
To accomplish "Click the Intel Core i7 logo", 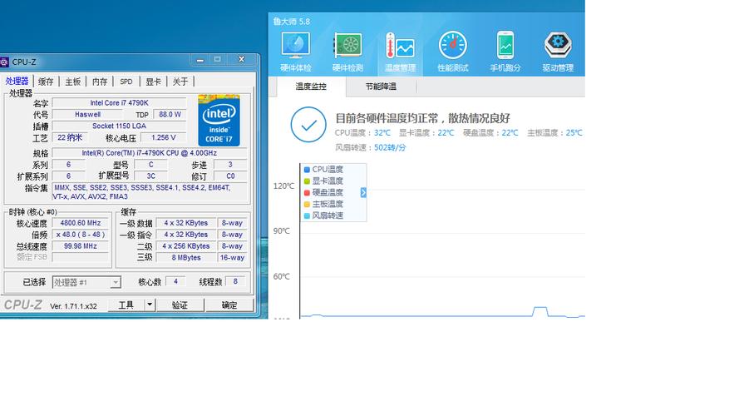I will tap(219, 121).
